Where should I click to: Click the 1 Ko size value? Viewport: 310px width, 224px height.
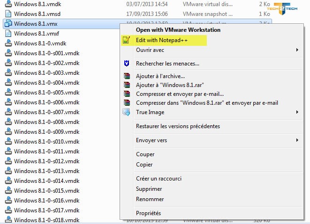point(265,14)
